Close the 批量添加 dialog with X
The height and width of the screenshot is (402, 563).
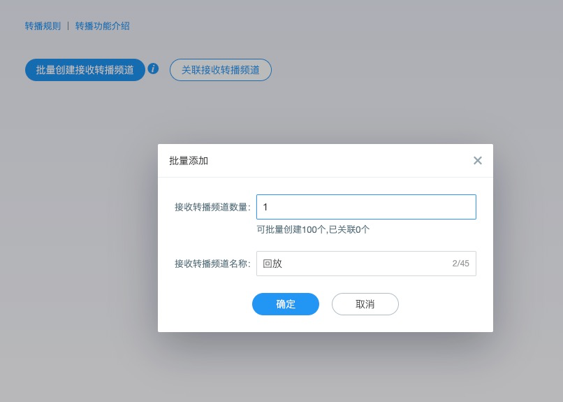(x=478, y=160)
